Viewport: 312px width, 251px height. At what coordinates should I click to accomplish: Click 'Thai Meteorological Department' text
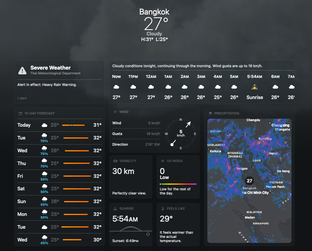[55, 73]
